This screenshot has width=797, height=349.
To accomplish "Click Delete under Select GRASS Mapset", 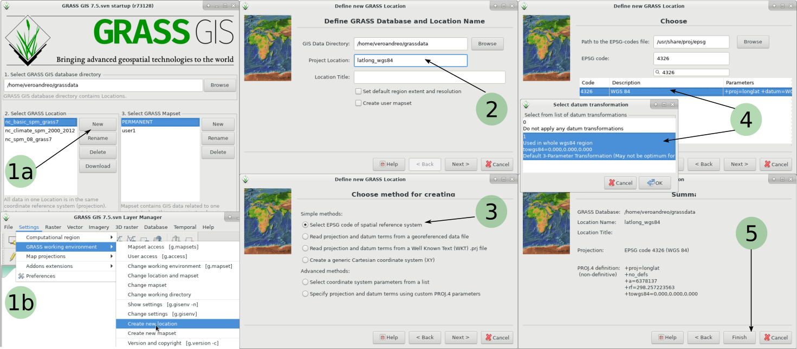I will pos(218,152).
